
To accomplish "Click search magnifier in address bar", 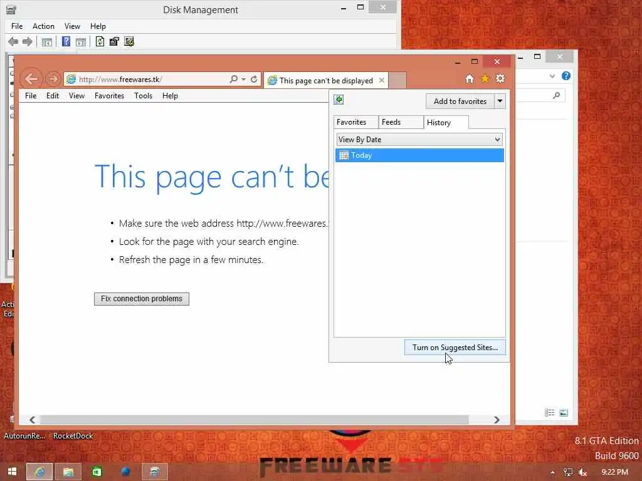I will click(x=234, y=79).
